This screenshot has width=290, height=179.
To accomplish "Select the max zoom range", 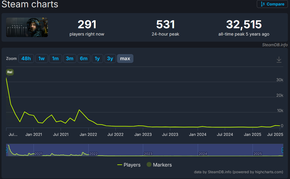I will [x=125, y=58].
